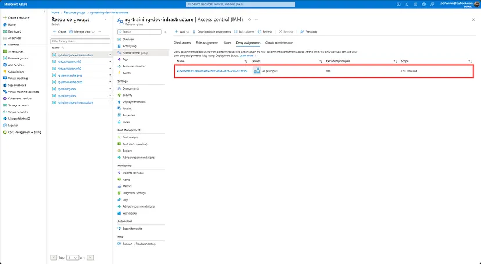Image resolution: width=481 pixels, height=264 pixels.
Task: Open the kubernetes.azure.com deny assignment link
Action: click(213, 71)
